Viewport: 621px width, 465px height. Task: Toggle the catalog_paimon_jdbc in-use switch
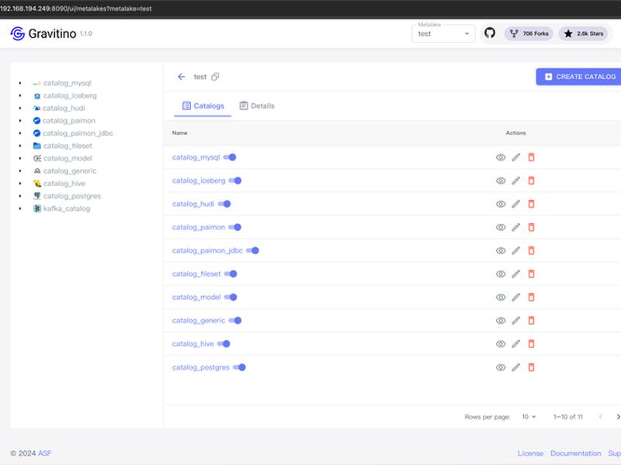point(253,250)
